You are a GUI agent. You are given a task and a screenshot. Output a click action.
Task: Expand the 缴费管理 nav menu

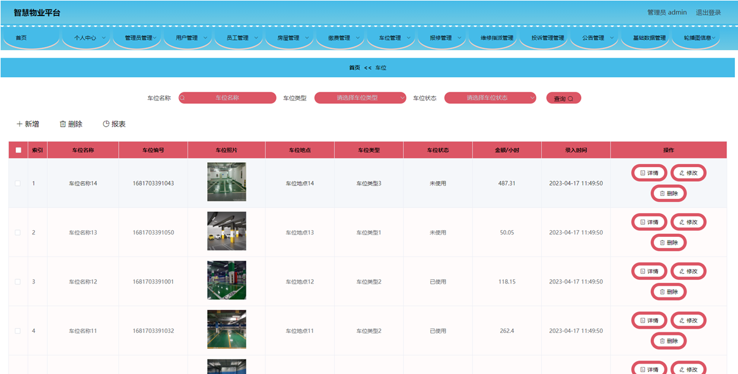342,38
